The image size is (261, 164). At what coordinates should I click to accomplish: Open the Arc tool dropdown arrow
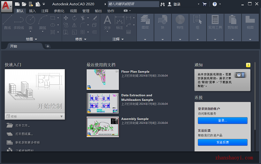pyautogui.click(x=43, y=31)
